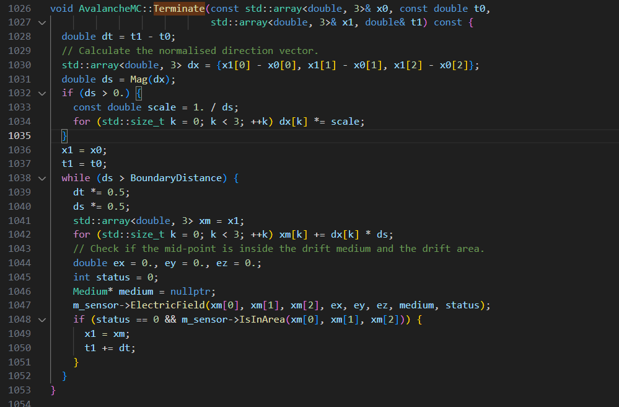Collapse the 'if (status == 0' block

pyautogui.click(x=42, y=320)
